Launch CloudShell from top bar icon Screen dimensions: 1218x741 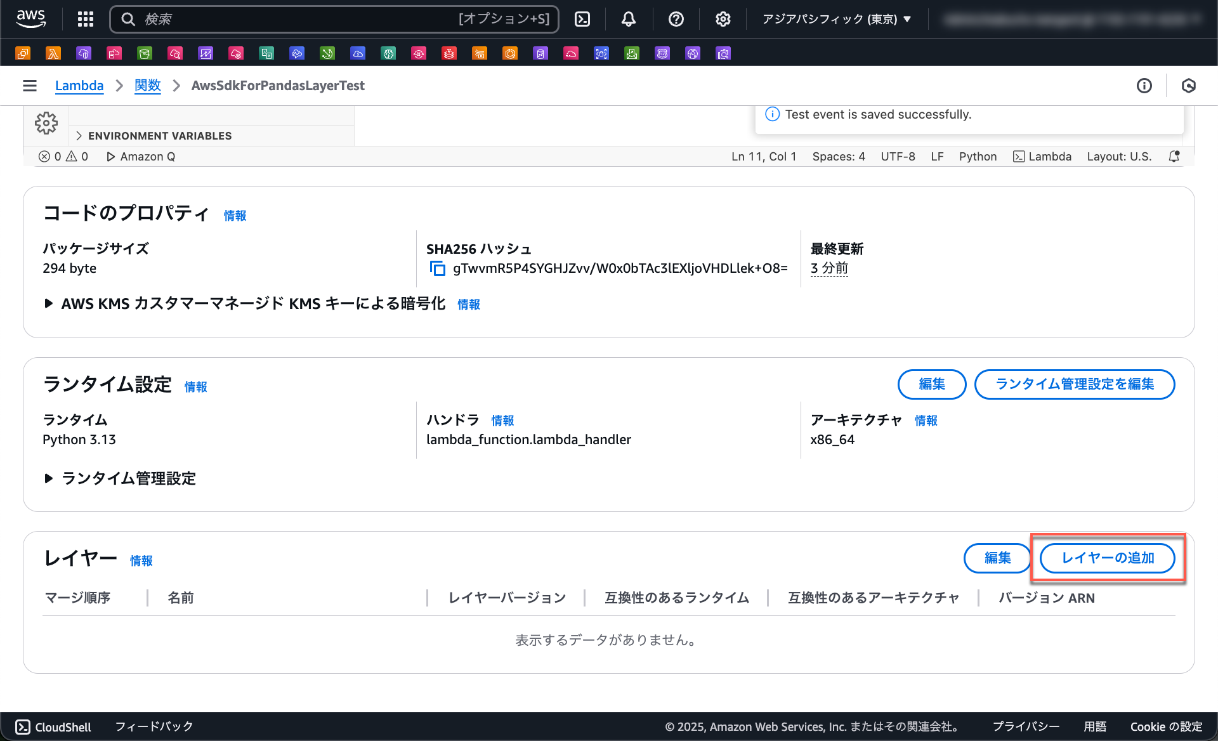pyautogui.click(x=582, y=19)
